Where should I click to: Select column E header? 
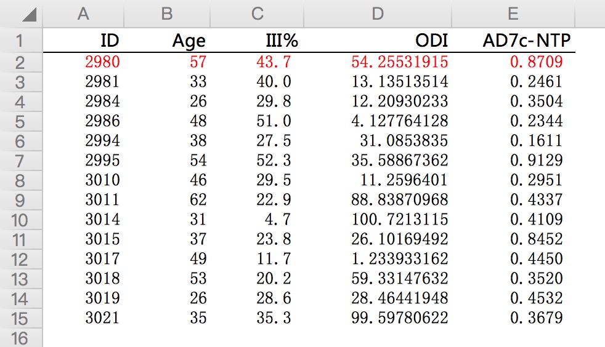(x=513, y=14)
